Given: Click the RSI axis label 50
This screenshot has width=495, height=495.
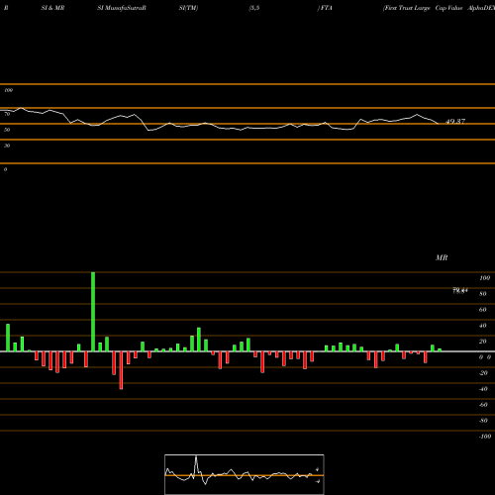Looking at the screenshot, I should click(x=7, y=130).
